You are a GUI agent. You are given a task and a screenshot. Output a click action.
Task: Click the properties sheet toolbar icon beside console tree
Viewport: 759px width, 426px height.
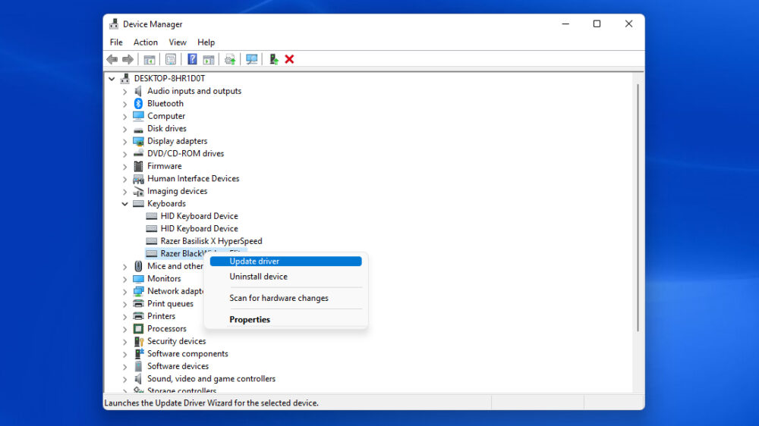(171, 59)
